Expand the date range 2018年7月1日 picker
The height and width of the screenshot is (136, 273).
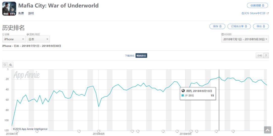point(245,39)
